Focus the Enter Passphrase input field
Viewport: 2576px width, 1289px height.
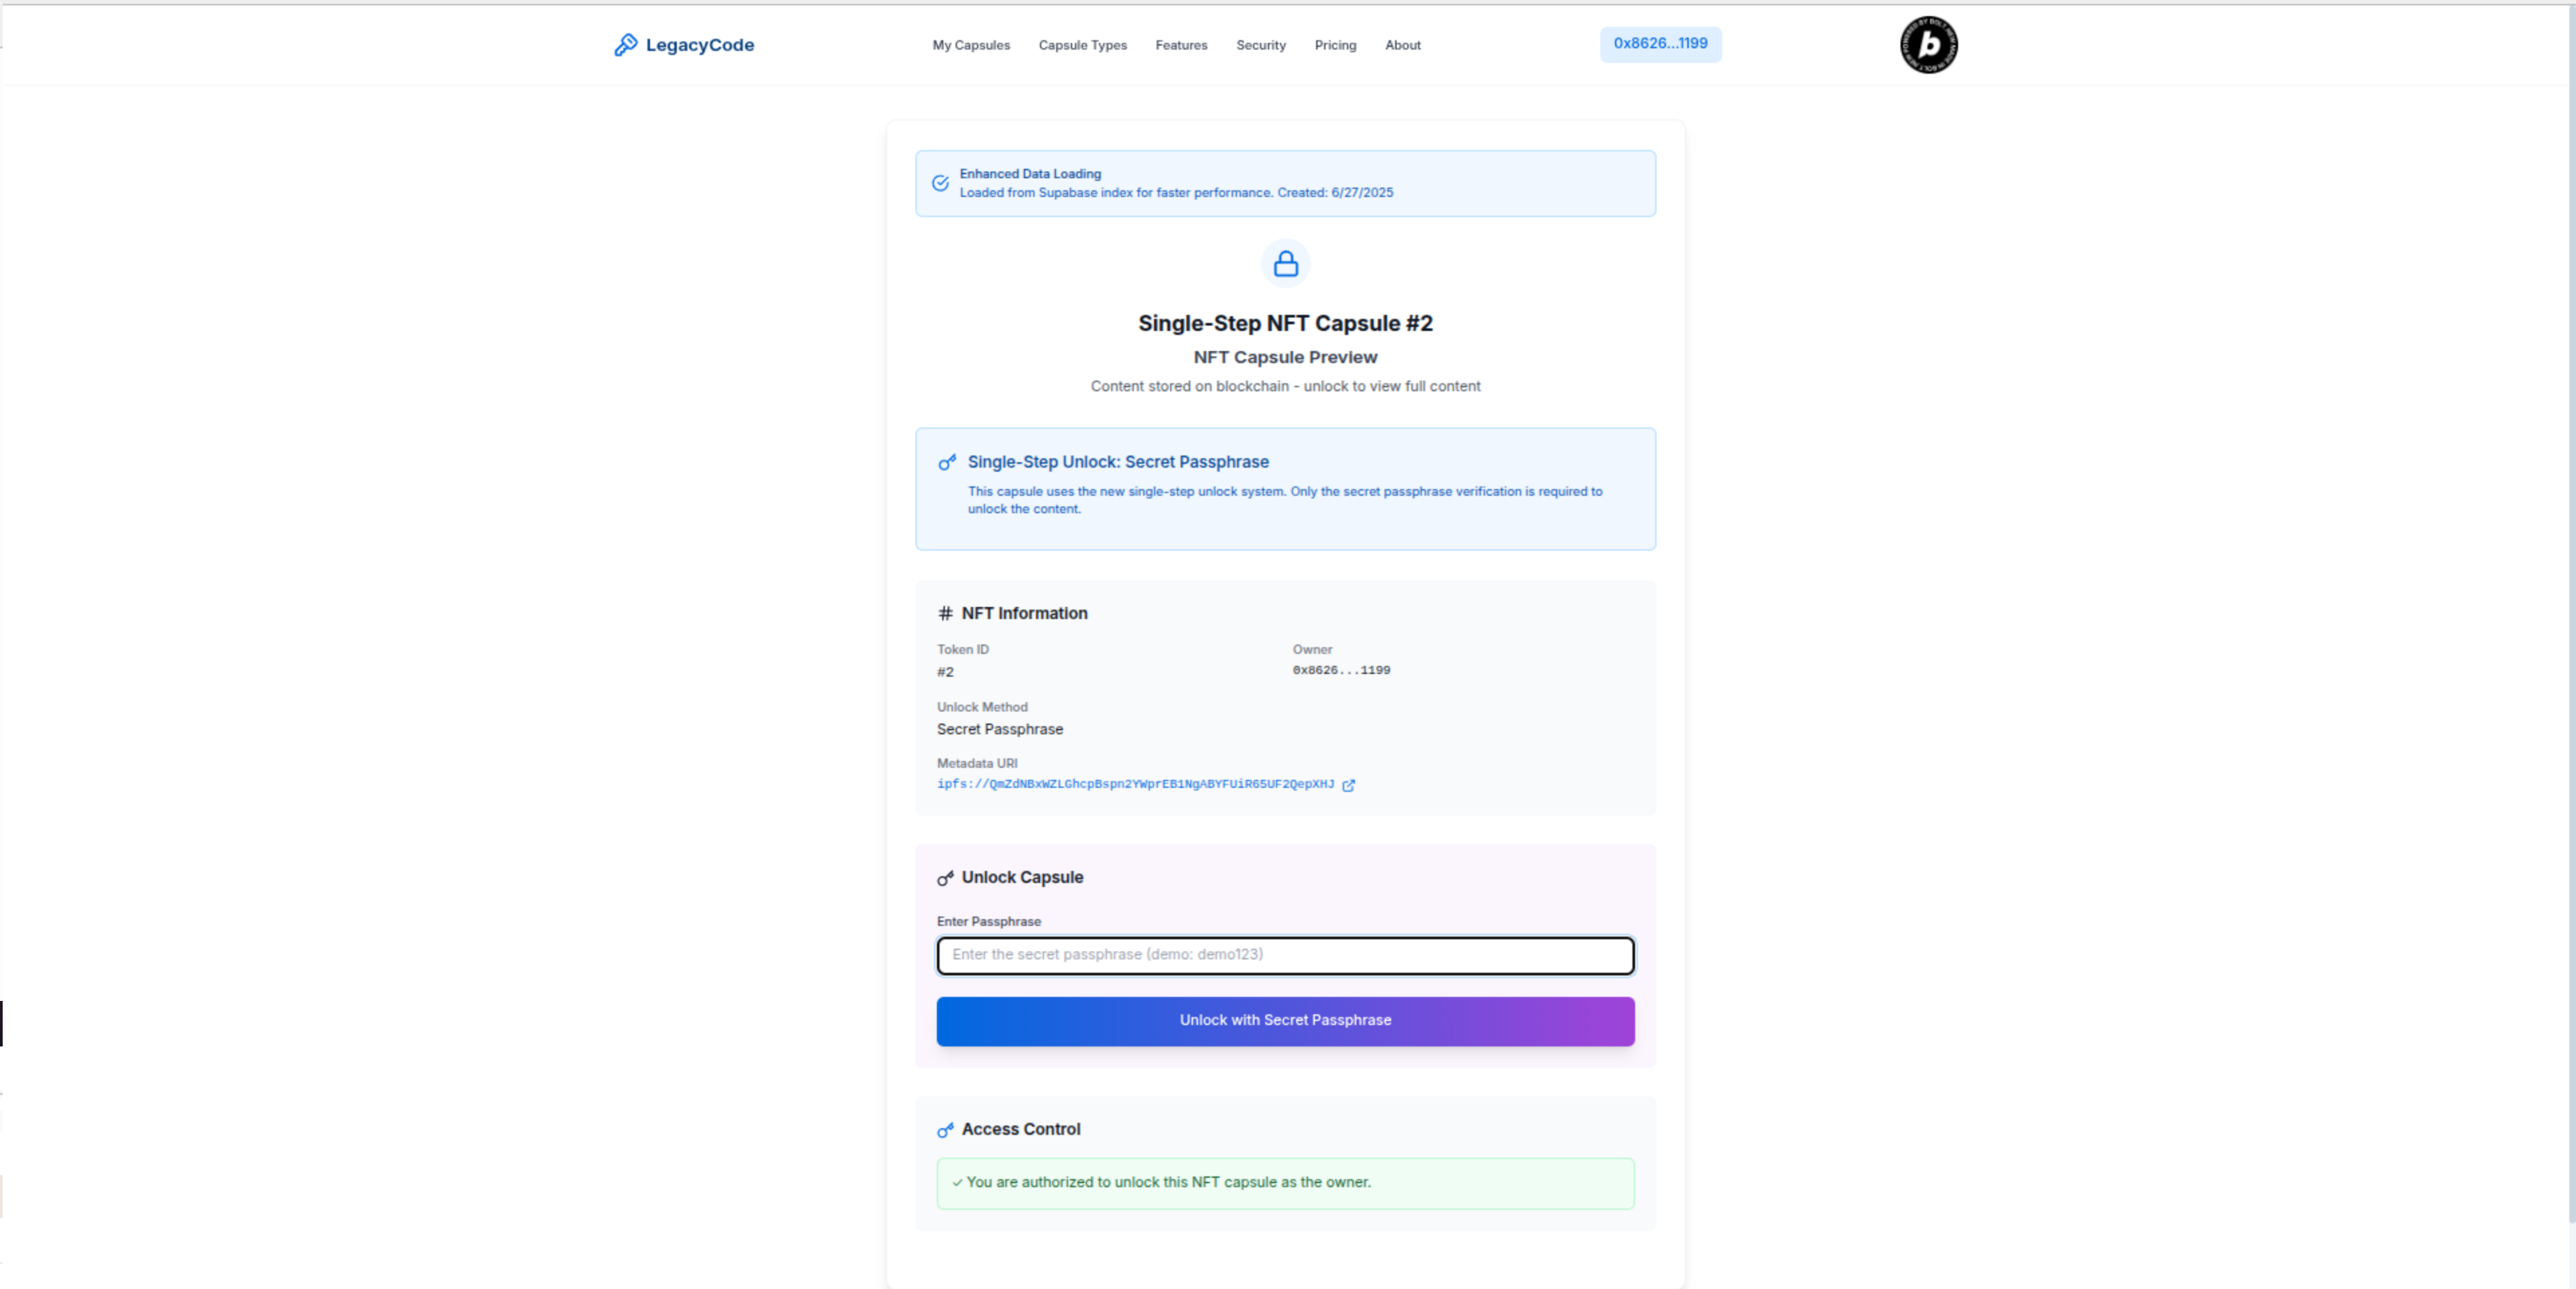(1285, 955)
